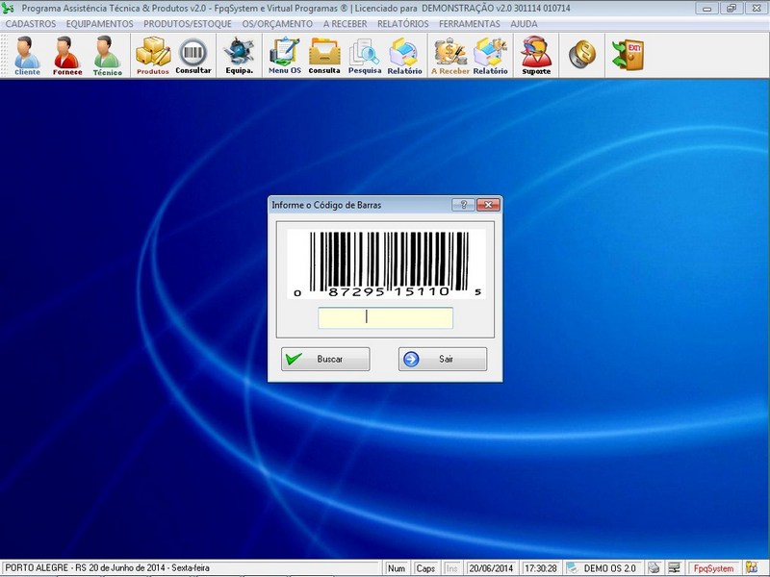Click the EXIT door icon
770x577 pixels.
tap(628, 54)
